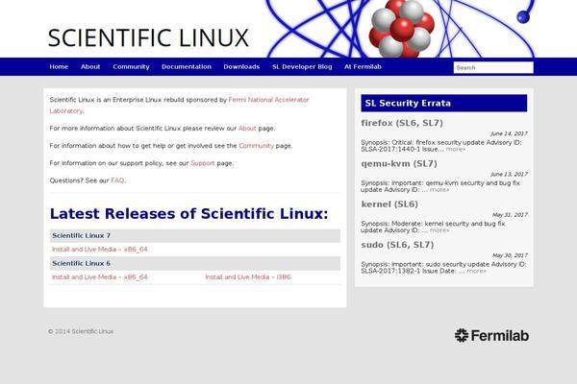Open the Support policy link
The width and height of the screenshot is (577, 384).
[x=202, y=163]
